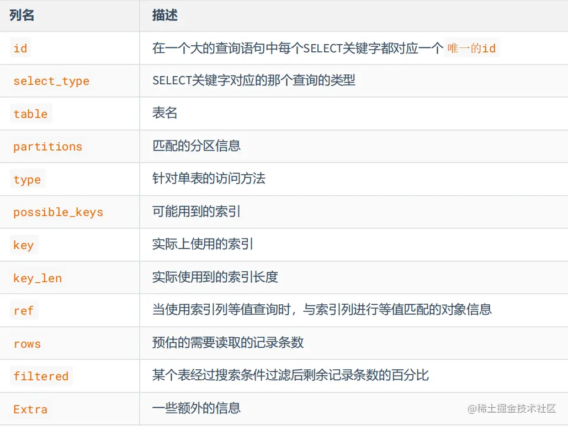Click the '可能用到的索引' description
568x426 pixels.
tap(197, 211)
